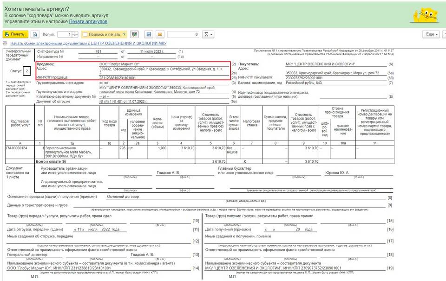Click the yellow Печать button
The width and height of the screenshot is (446, 281).
pos(15,34)
